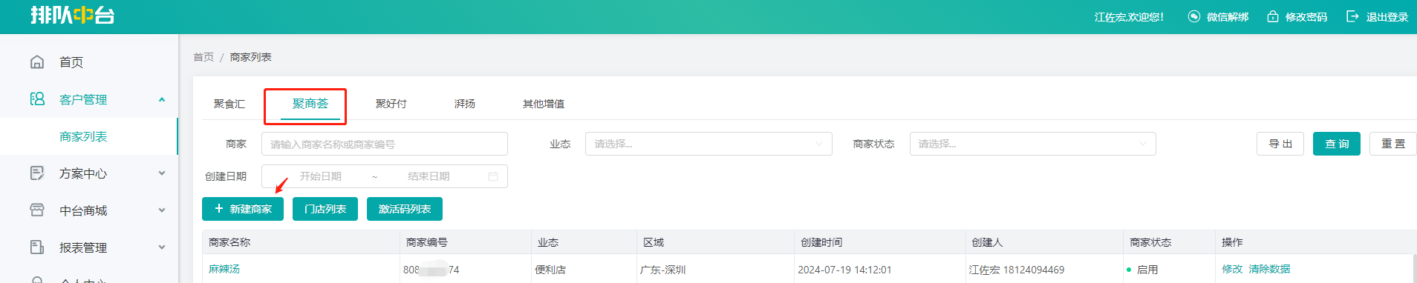Open the 业态 dropdown
Viewport: 1417px width, 283px height.
tap(708, 144)
